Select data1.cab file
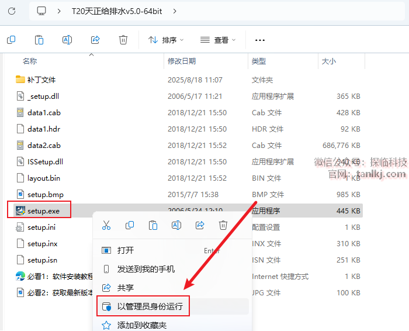409x331 pixels. click(44, 112)
